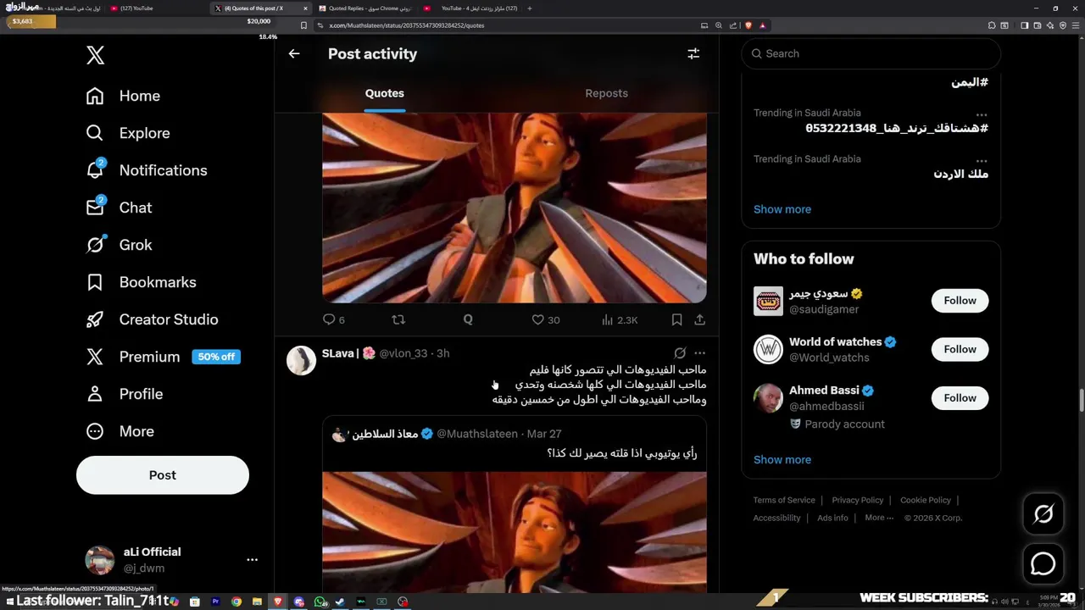Open Profile in the sidebar
This screenshot has width=1085, height=610.
(x=124, y=394)
